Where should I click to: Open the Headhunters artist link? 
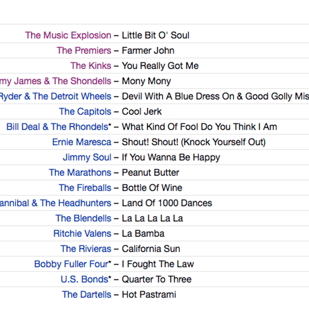tap(55, 203)
